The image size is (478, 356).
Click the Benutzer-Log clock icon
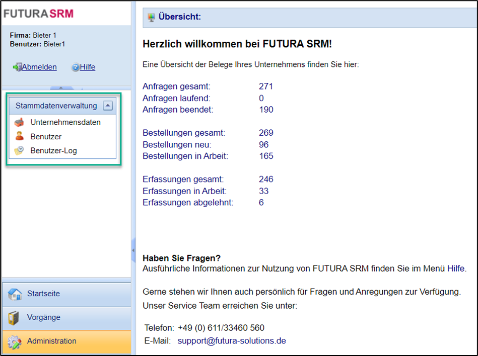(19, 150)
